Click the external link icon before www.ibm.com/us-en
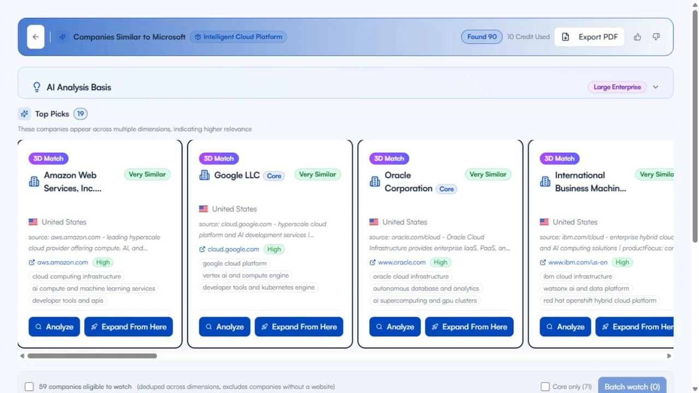This screenshot has width=699, height=393. (x=543, y=263)
